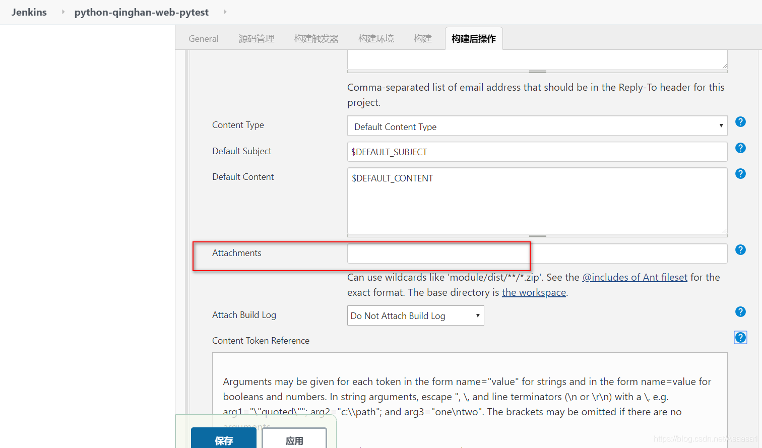Screen dimensions: 762x448
Task: Click Attachments input field
Action: click(x=537, y=253)
